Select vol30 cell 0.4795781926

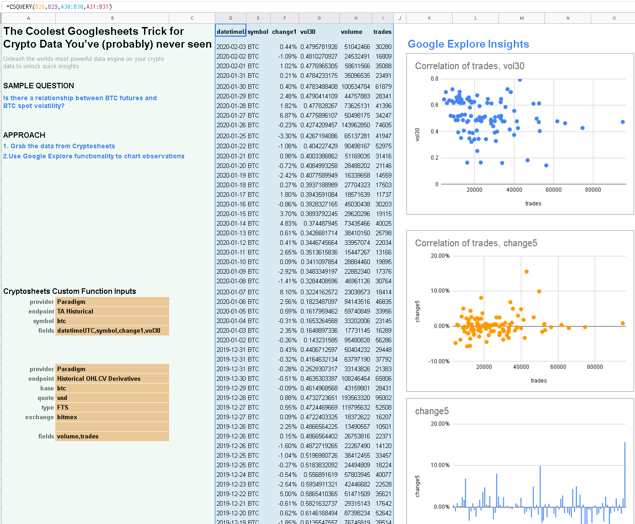tap(319, 47)
